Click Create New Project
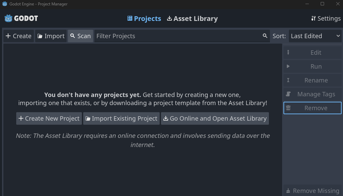343x196 pixels. point(49,118)
